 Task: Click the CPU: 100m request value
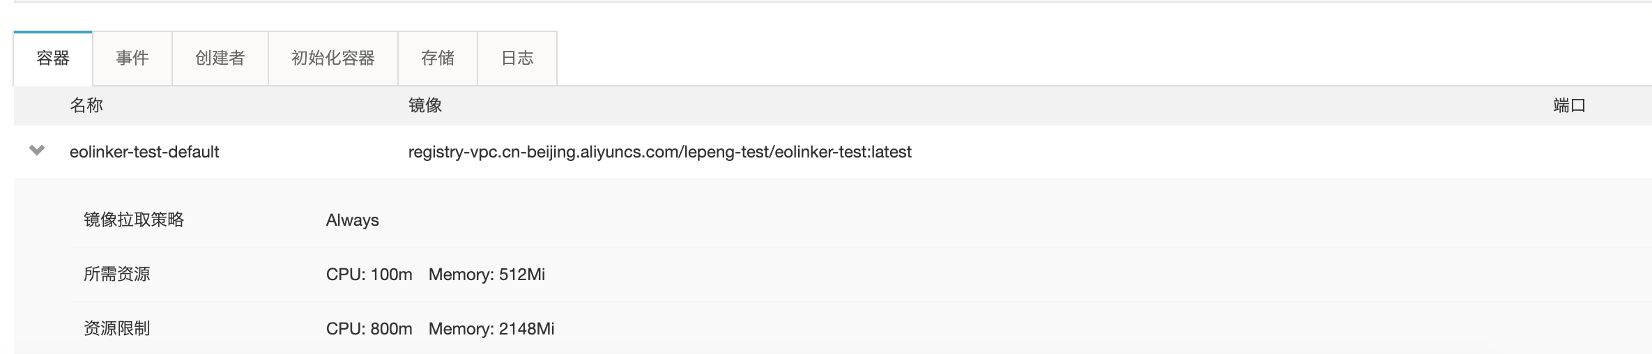pyautogui.click(x=369, y=275)
